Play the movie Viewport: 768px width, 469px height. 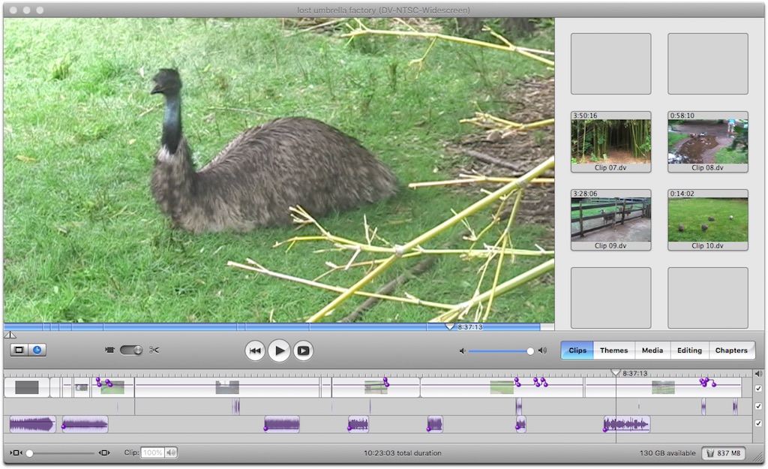tap(279, 350)
